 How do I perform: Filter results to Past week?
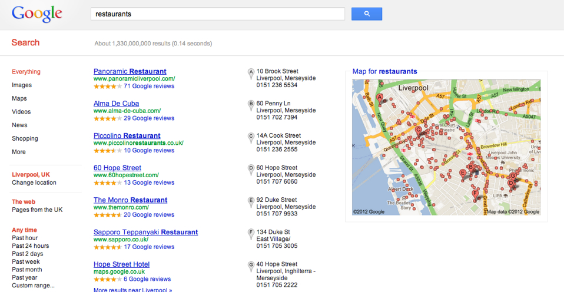click(26, 261)
